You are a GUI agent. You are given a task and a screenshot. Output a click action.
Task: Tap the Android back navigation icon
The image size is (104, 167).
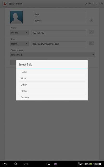point(5,164)
